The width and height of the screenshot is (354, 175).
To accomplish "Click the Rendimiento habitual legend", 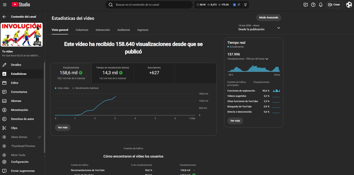I will [86, 88].
